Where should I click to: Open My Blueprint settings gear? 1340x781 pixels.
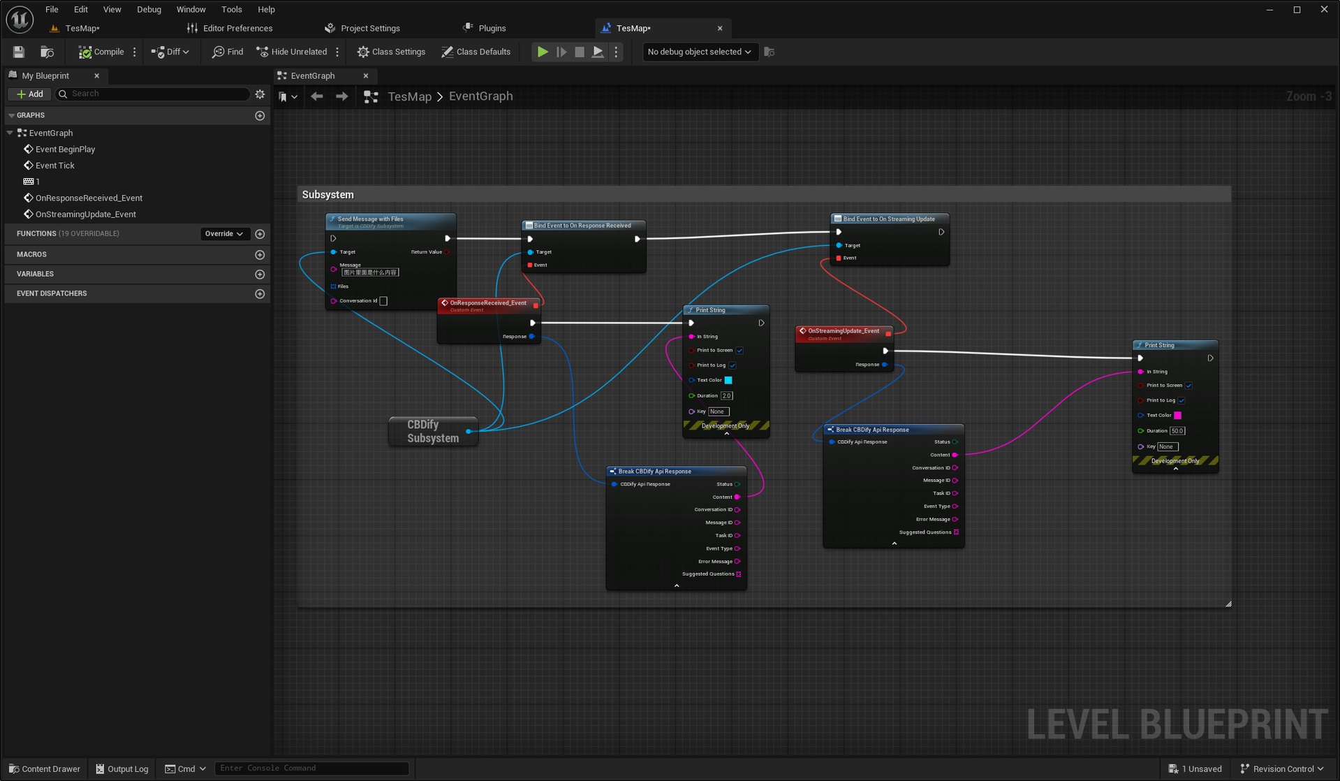click(260, 94)
